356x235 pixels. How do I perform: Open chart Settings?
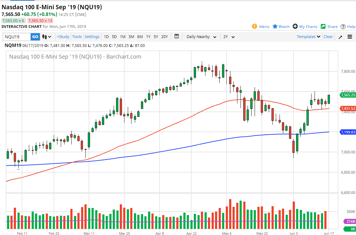point(92,37)
